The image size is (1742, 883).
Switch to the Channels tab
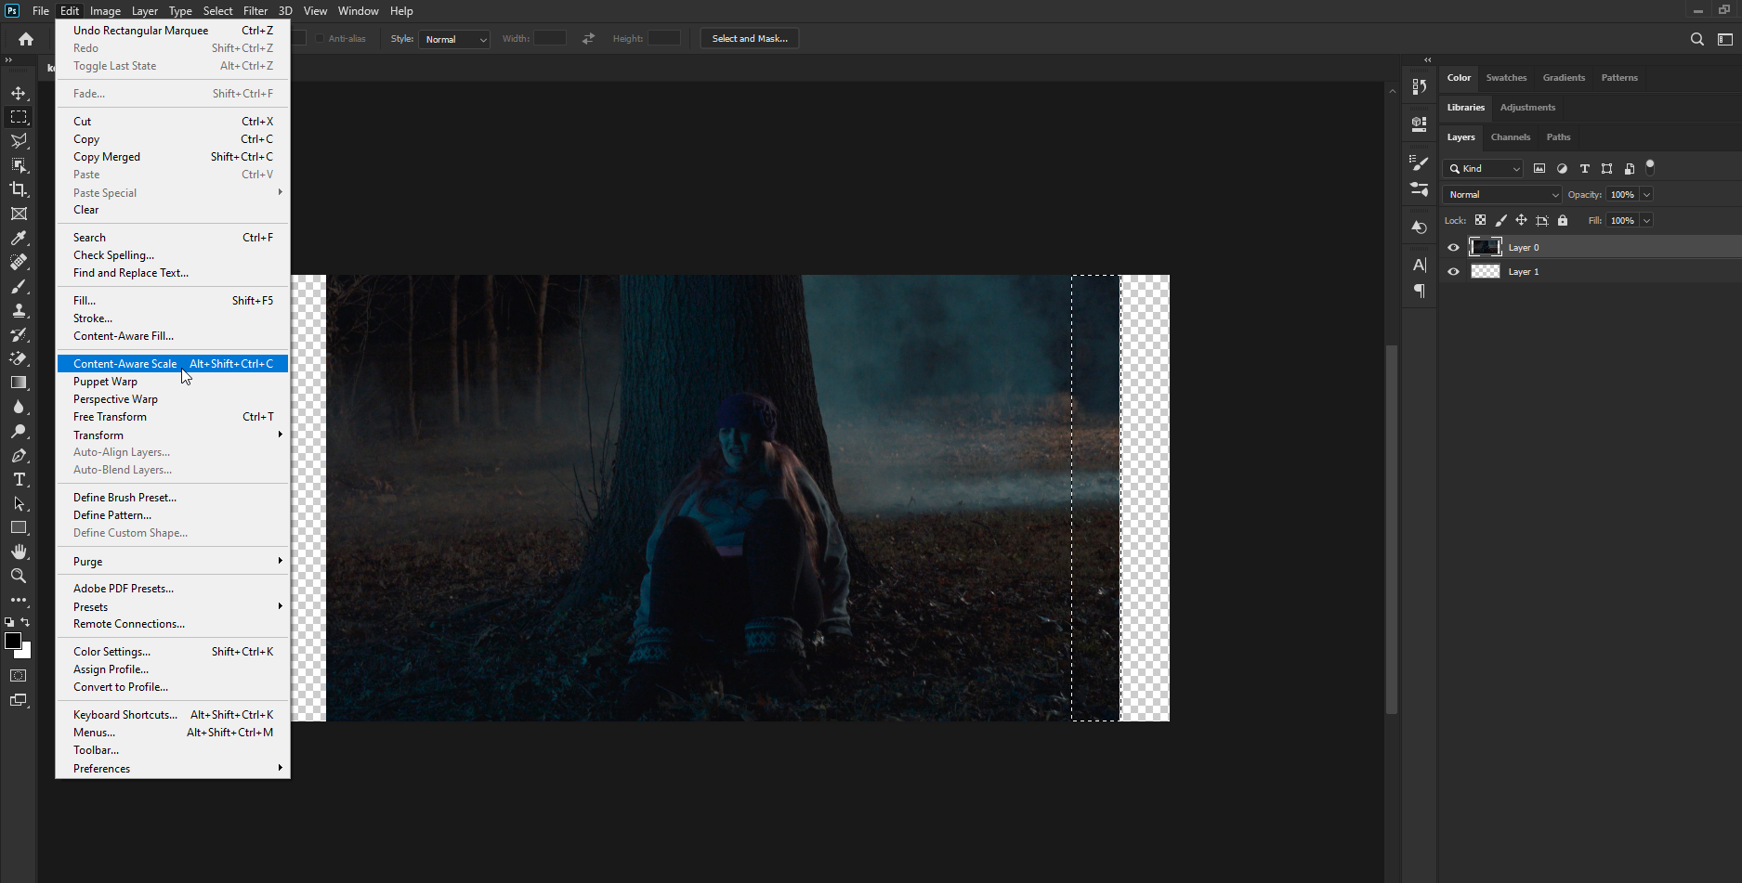pyautogui.click(x=1511, y=136)
